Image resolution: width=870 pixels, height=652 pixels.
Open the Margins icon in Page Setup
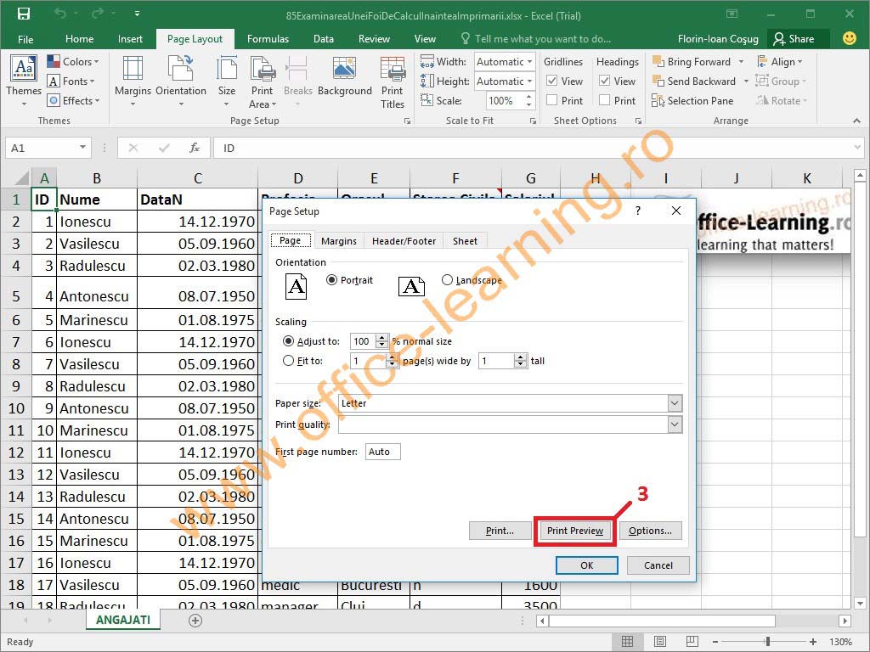pos(133,69)
